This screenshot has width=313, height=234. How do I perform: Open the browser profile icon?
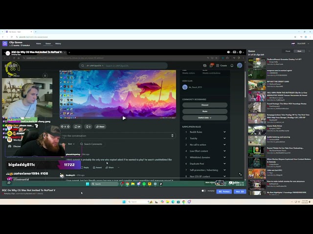click(306, 37)
